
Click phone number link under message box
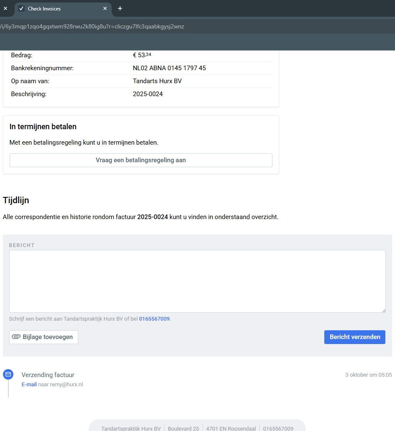coord(154,319)
